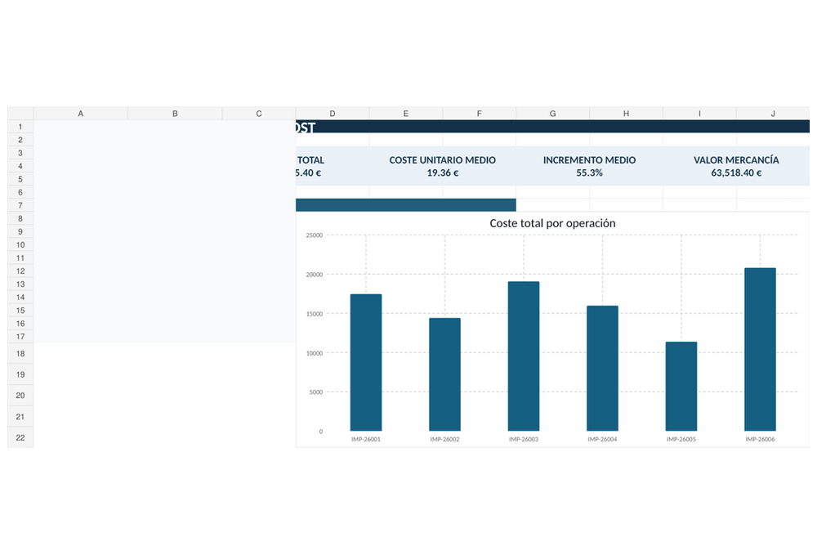817x555 pixels.
Task: Select column G header
Action: click(x=553, y=113)
